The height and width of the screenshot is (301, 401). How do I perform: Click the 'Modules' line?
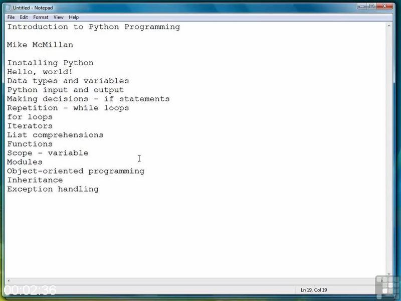point(25,162)
